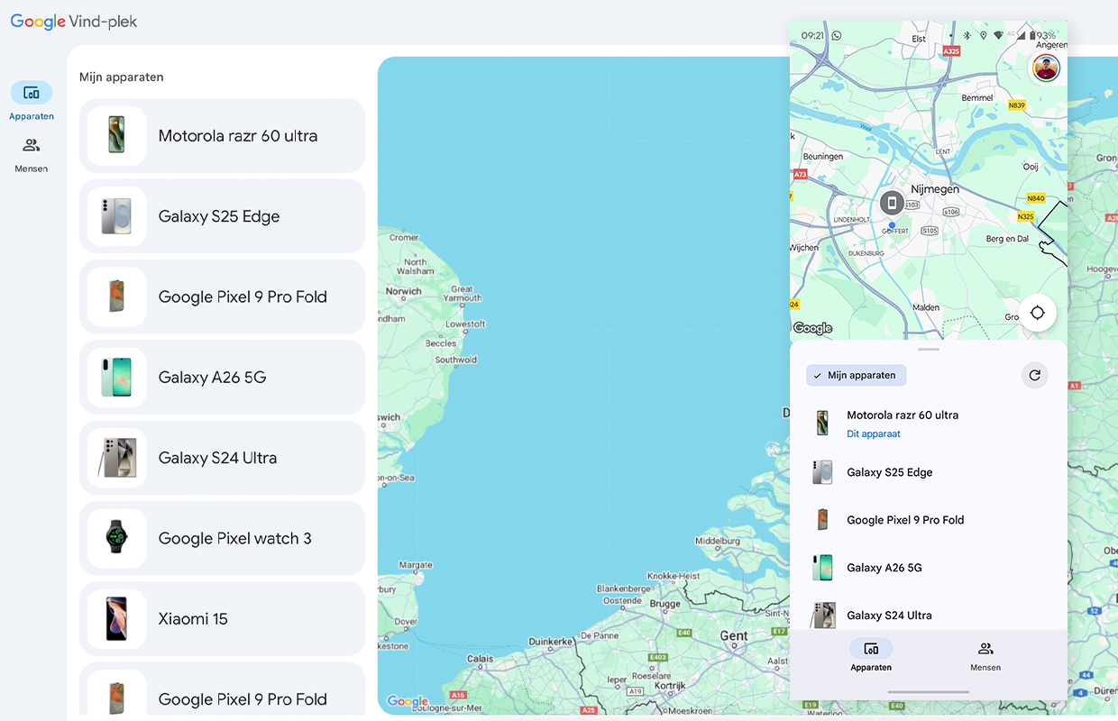Tap Galaxy S25 Edge in phone list
Image resolution: width=1118 pixels, height=721 pixels.
tap(929, 472)
